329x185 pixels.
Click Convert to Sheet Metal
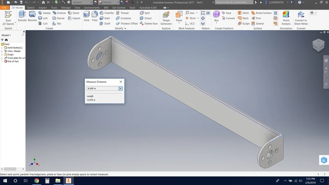(301, 18)
